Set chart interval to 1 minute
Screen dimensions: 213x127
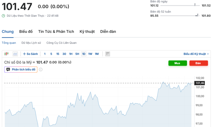tap(45, 54)
